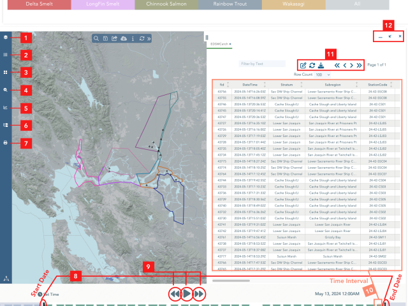
Task: Click the end date slider handle
Action: pyautogui.click(x=386, y=303)
